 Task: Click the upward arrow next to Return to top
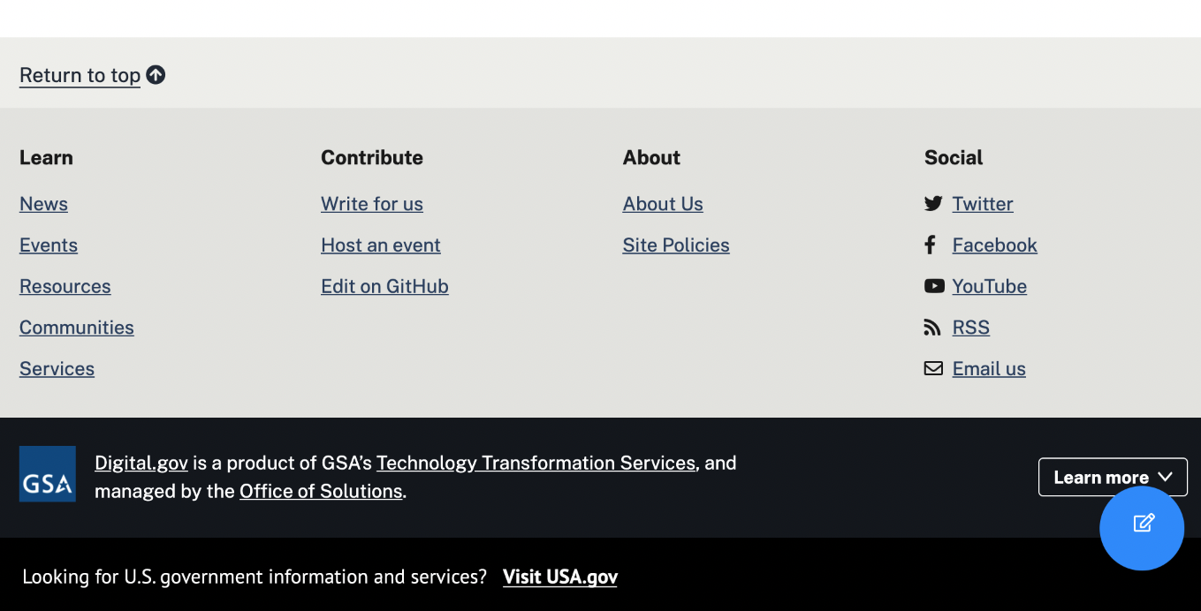[x=156, y=74]
